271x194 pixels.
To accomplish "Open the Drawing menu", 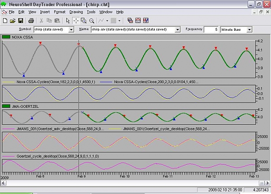I will pos(76,12).
